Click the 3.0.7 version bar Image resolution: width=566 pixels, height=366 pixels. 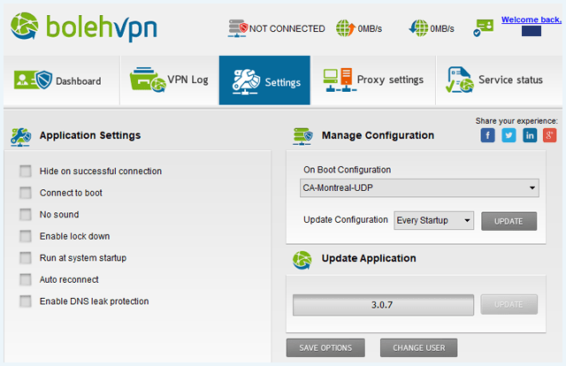coord(383,305)
